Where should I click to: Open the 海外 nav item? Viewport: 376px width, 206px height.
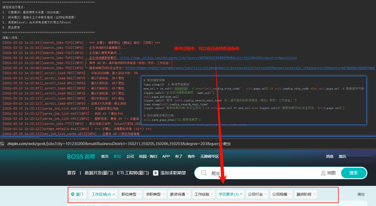tap(191, 156)
